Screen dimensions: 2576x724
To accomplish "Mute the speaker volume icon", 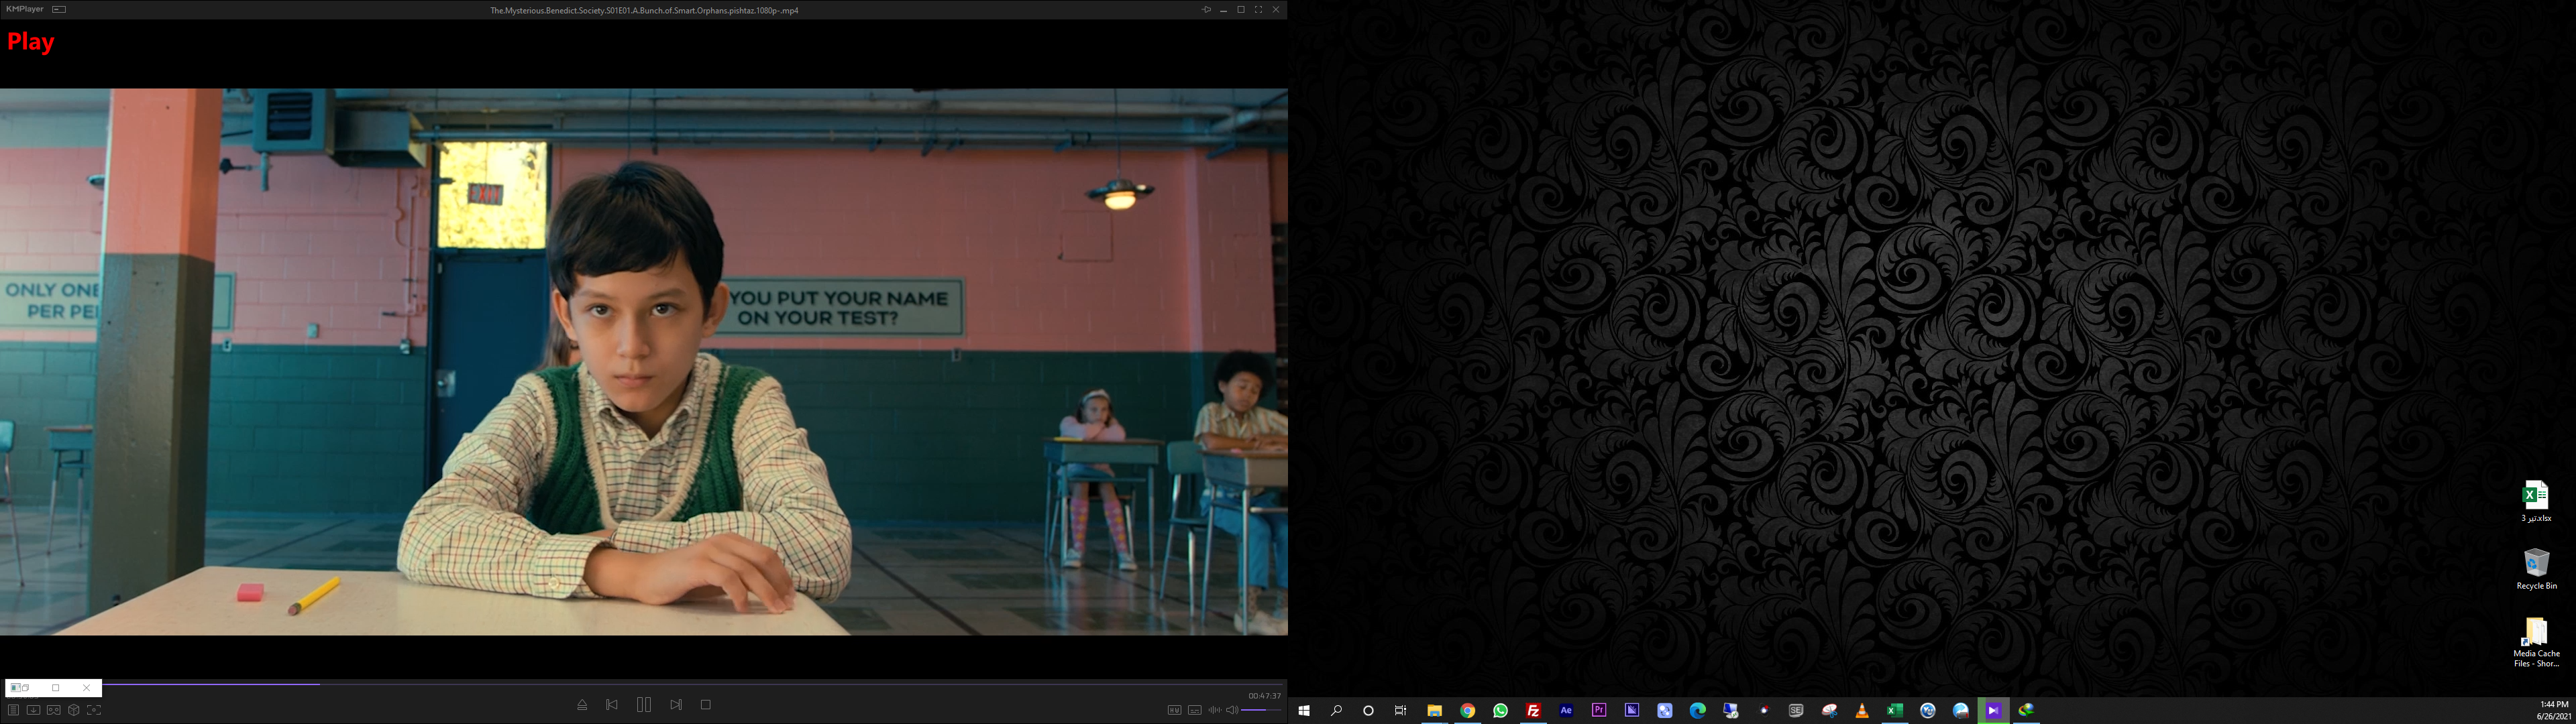I will click(x=1232, y=710).
